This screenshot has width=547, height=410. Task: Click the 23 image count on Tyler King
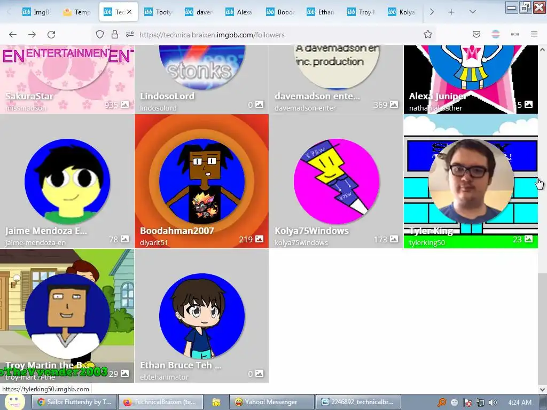[523, 239]
